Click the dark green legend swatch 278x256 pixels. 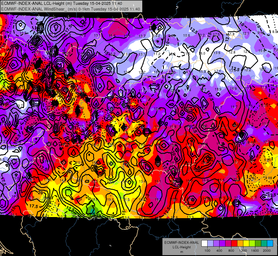pos(258,243)
